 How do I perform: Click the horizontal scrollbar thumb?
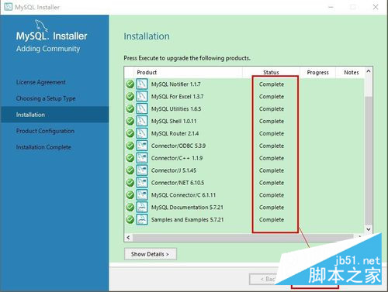[x=243, y=238]
